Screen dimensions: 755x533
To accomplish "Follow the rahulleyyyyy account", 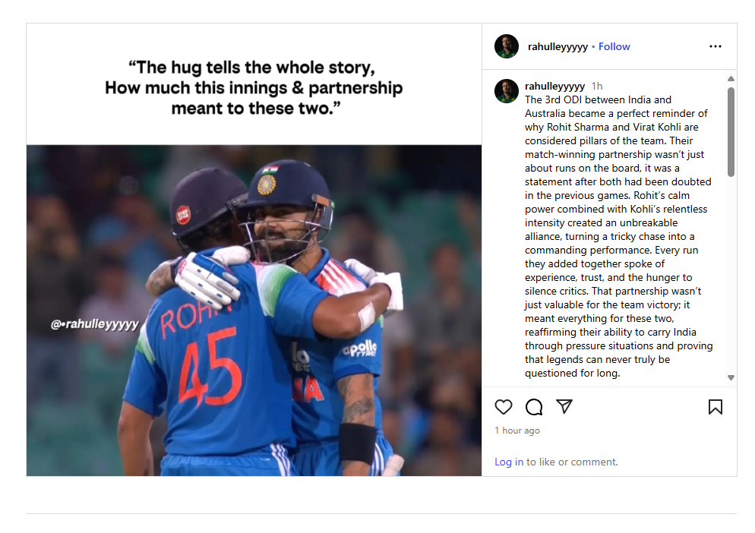I will (x=614, y=47).
